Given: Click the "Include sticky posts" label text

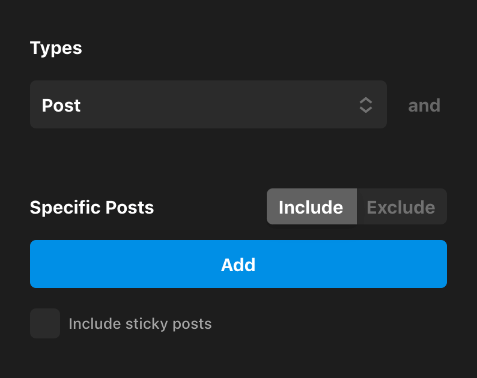Looking at the screenshot, I should coord(140,324).
